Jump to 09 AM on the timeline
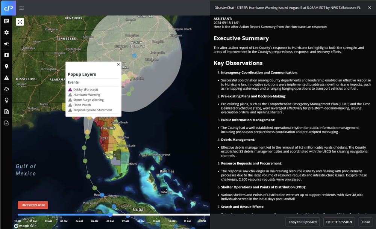The width and height of the screenshot is (376, 229). (156, 221)
